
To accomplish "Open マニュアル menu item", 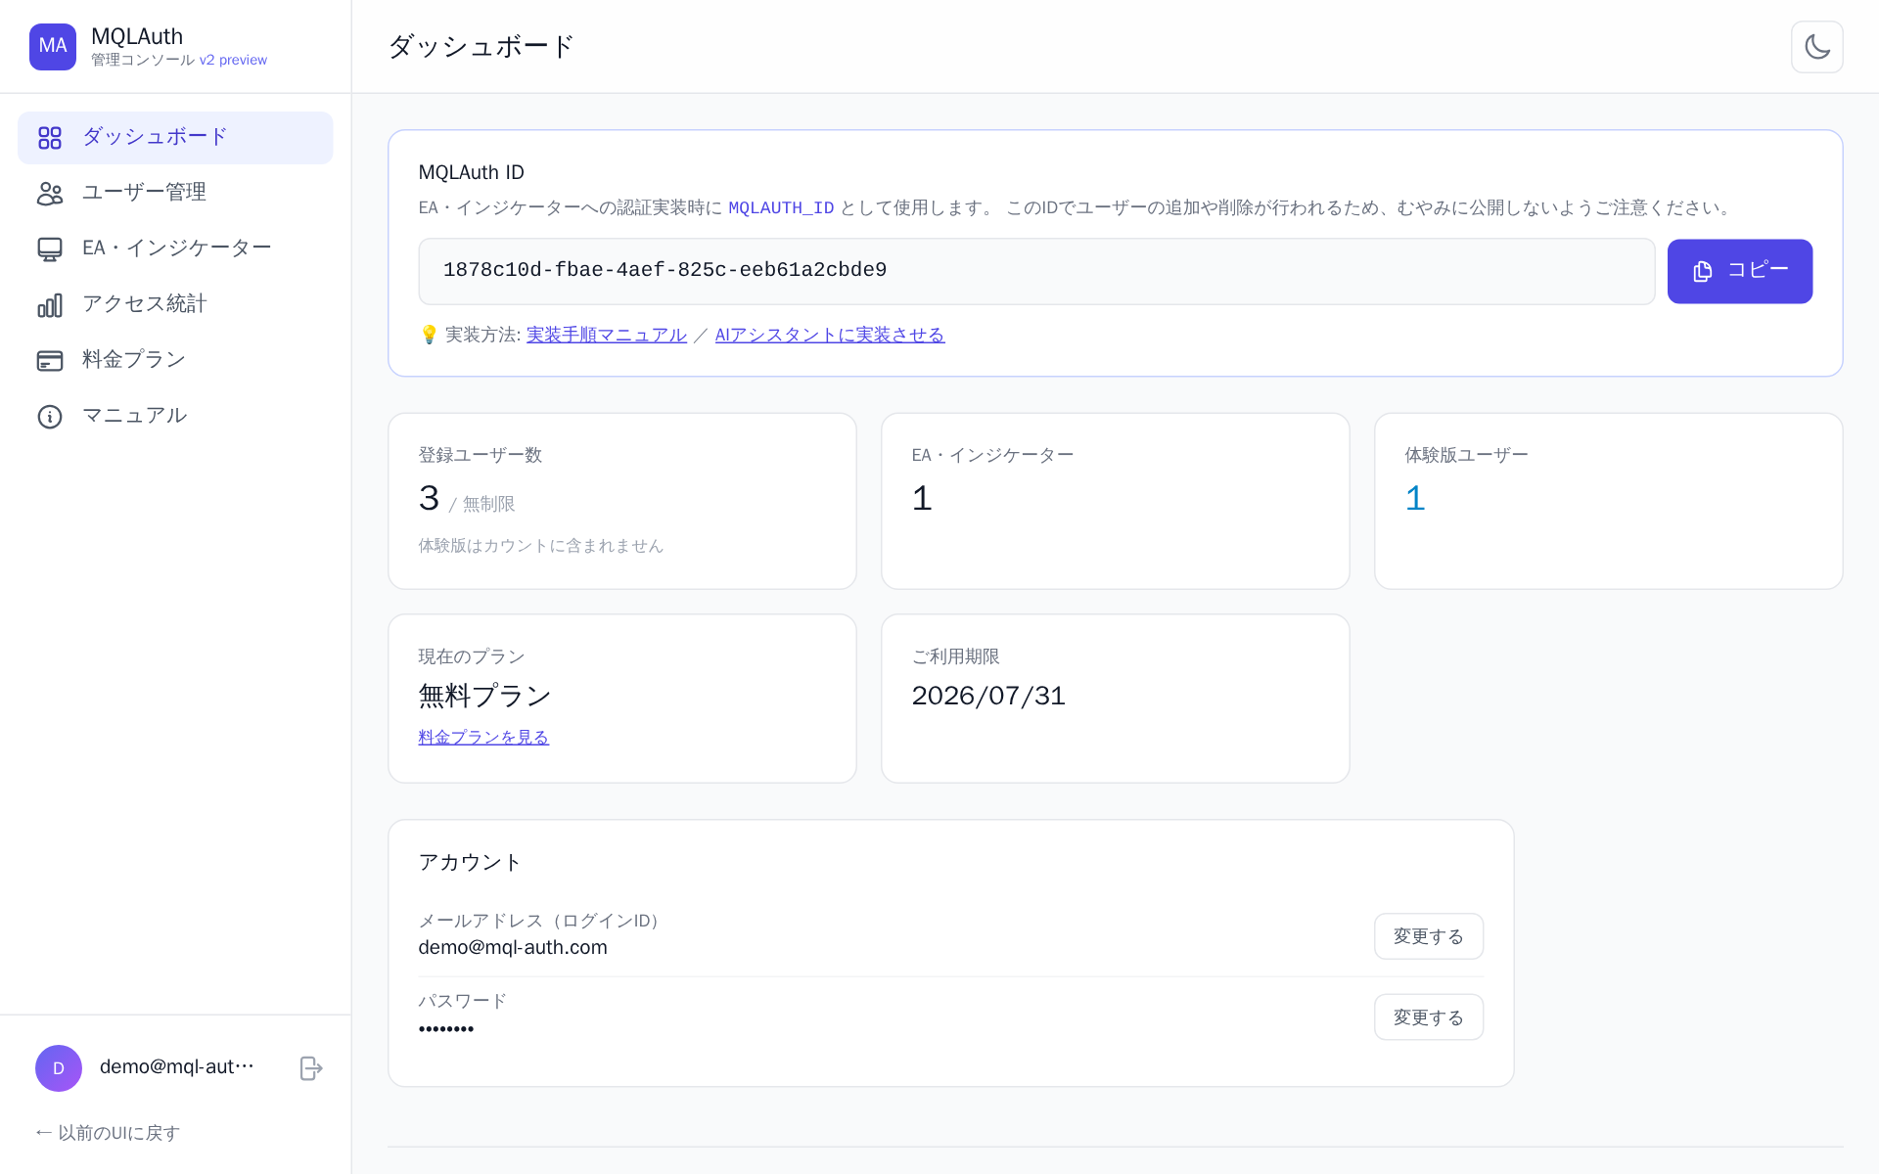I will [175, 417].
